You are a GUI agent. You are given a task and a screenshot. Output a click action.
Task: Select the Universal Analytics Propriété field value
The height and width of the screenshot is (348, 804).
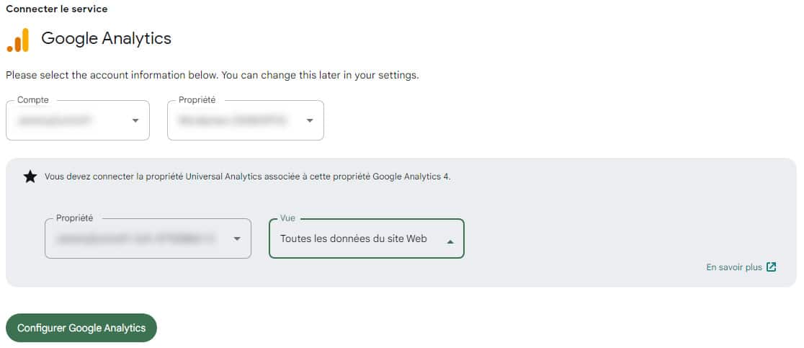pos(137,238)
